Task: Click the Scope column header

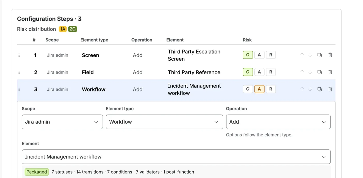Action: click(x=52, y=40)
